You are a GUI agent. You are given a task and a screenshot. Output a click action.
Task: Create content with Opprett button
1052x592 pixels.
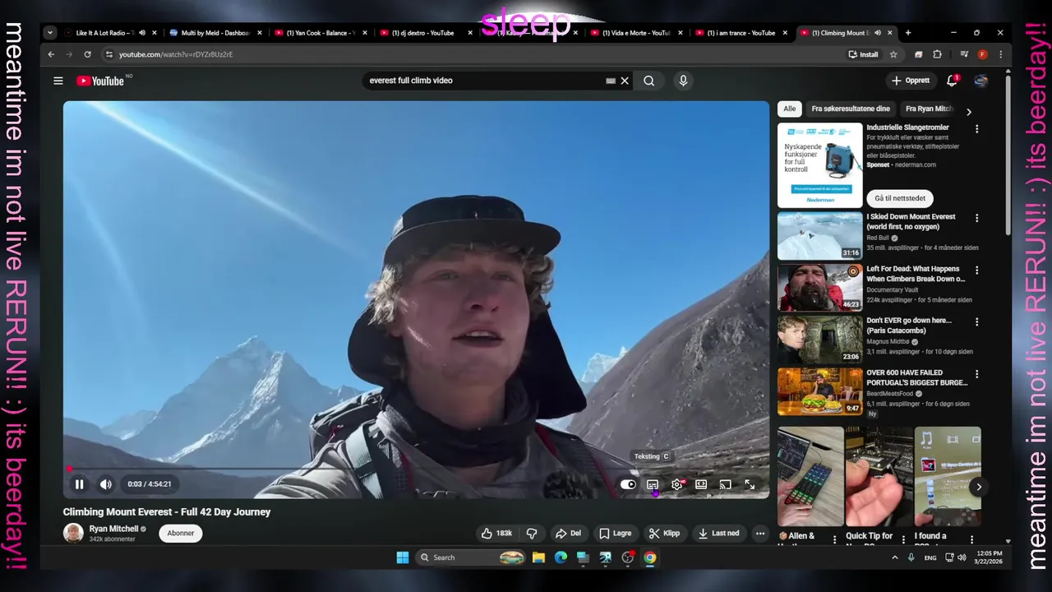click(911, 81)
